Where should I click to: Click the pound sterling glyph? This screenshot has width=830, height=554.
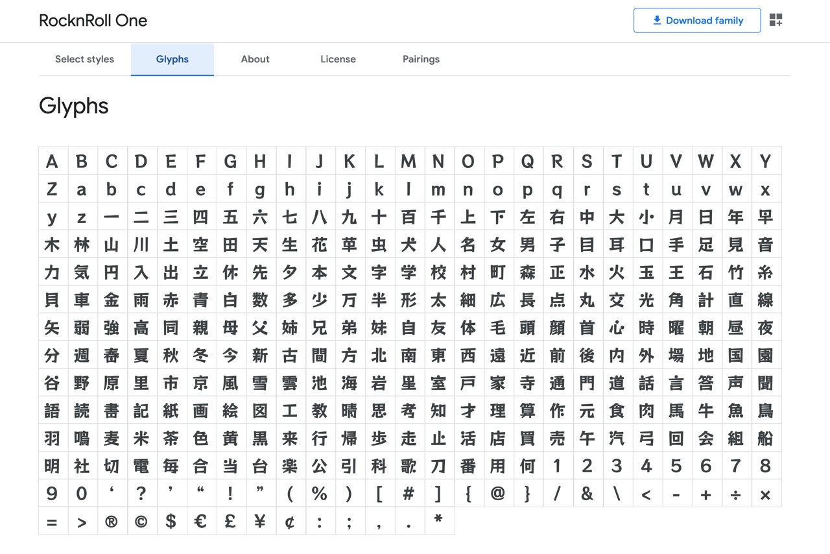pyautogui.click(x=230, y=521)
